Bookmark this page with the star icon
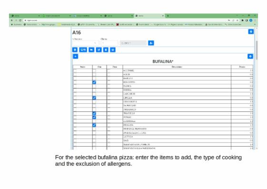Viewport: 267px width, 189px height. (237, 20)
